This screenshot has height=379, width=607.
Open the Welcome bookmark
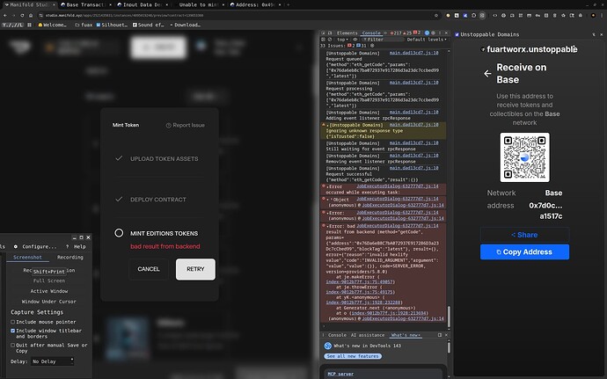tap(52, 25)
